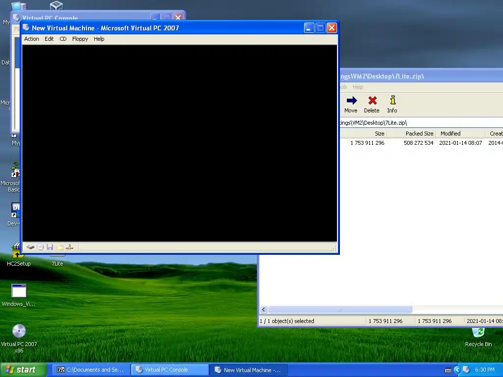Screen dimensions: 503x377
Task: Close the Virtual PC Console window
Action: 178,17
